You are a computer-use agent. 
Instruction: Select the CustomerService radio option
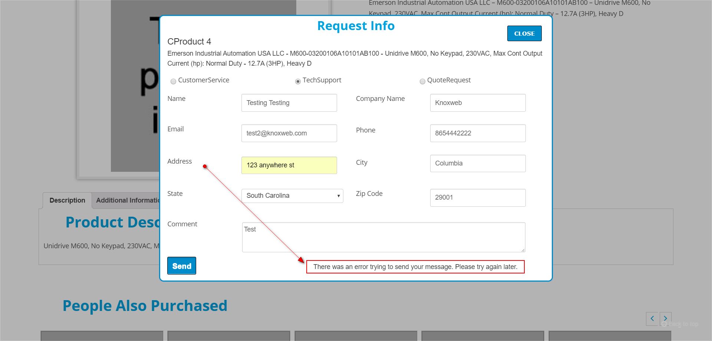tap(173, 81)
